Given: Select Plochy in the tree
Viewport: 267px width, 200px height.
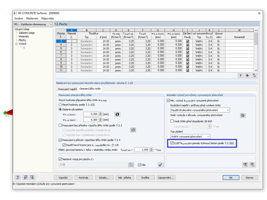Looking at the screenshot, I should [x=22, y=40].
